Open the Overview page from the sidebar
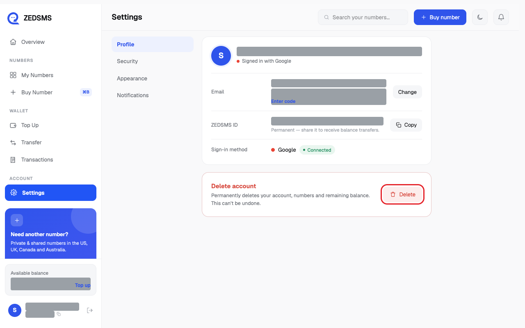 tap(51, 42)
